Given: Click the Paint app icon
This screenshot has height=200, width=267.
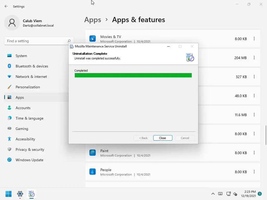Looking at the screenshot, I should pos(93,153).
